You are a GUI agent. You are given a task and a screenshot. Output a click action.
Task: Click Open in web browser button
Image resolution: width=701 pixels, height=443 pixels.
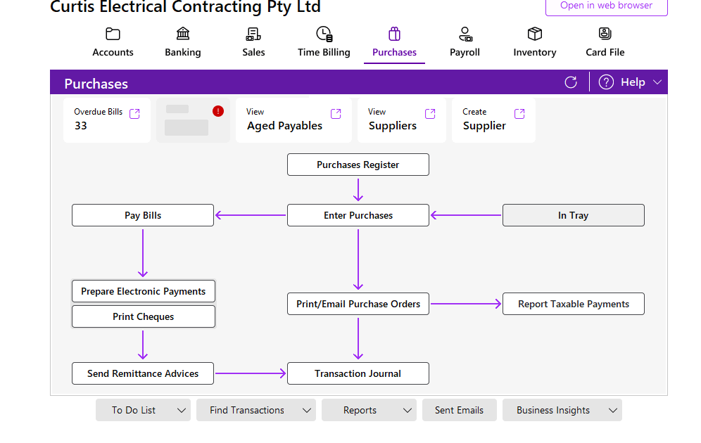coord(606,6)
